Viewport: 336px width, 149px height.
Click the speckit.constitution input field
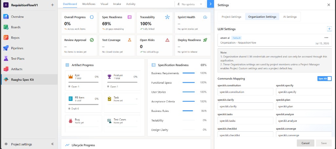tap(245, 92)
